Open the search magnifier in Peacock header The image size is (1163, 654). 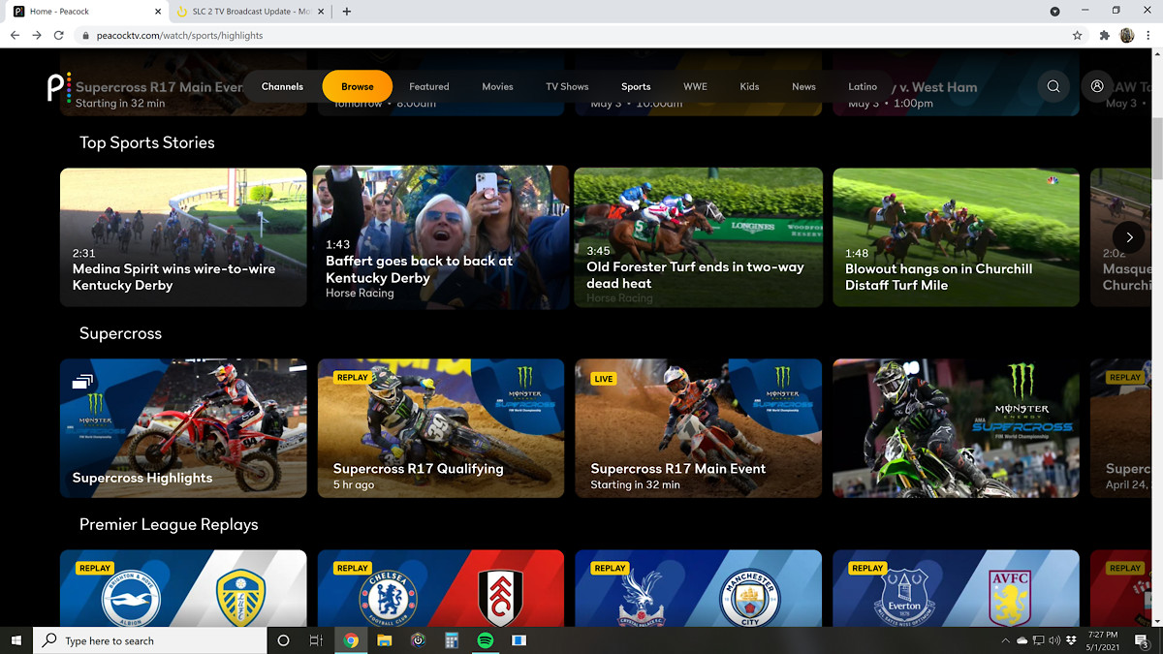point(1053,86)
